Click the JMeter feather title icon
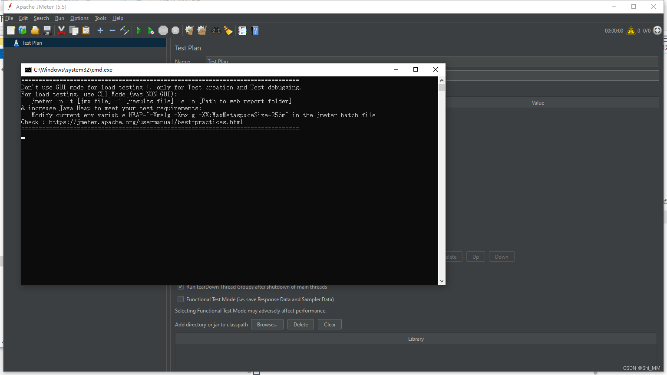 [x=10, y=7]
